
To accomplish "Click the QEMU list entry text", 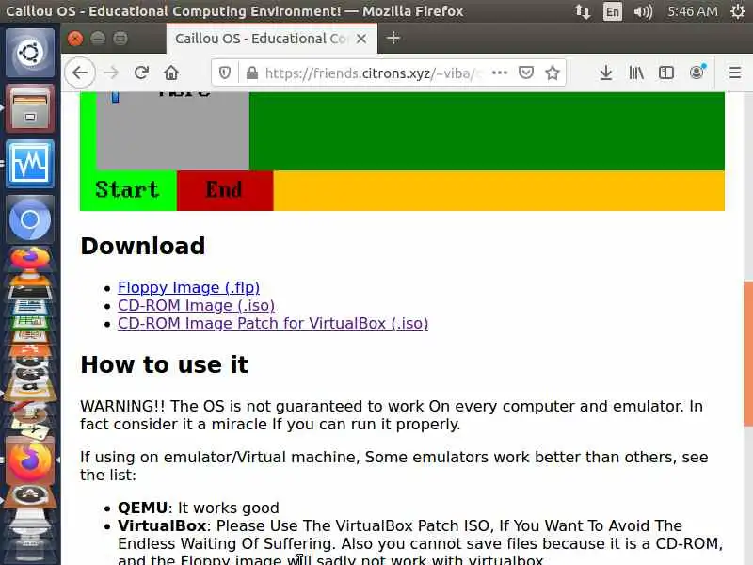I will pos(199,508).
